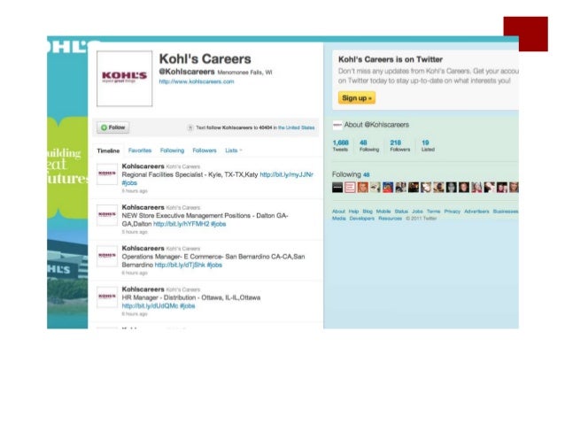565x424 pixels.
Task: Click the black avatar in Following row
Action: coord(337,188)
